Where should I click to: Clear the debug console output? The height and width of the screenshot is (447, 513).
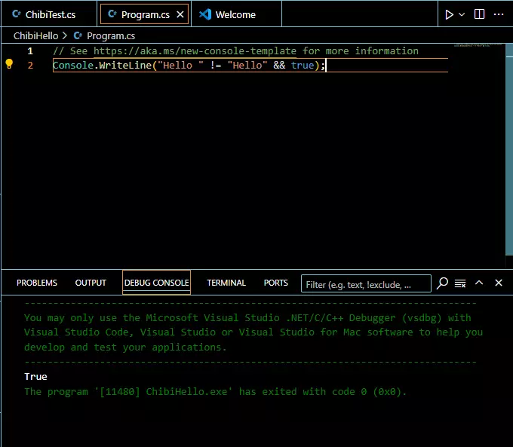tap(460, 283)
